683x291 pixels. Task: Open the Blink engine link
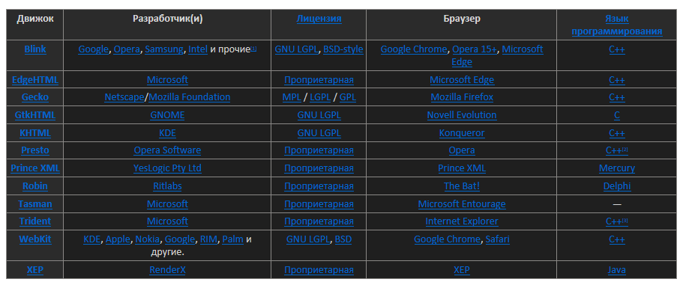34,49
